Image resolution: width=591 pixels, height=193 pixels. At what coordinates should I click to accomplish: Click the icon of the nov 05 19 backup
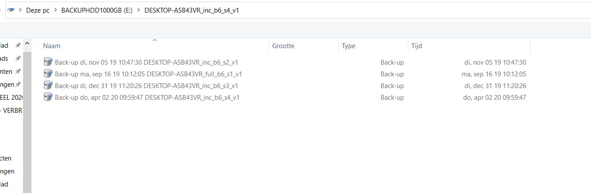click(x=48, y=62)
